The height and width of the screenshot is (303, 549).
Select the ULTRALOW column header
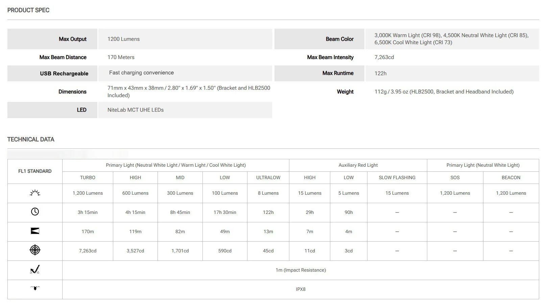click(x=268, y=177)
